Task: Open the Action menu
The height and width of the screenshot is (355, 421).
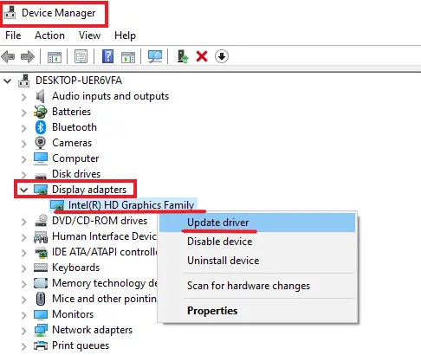Action: [49, 35]
